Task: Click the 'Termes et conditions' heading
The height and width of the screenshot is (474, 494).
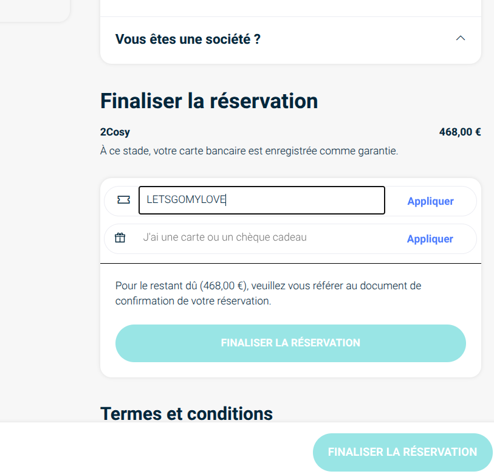Action: point(186,413)
